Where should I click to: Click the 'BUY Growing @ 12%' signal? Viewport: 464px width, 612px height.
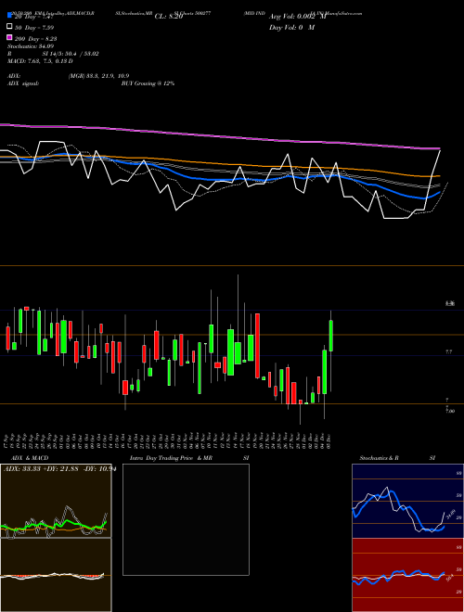pyautogui.click(x=148, y=83)
